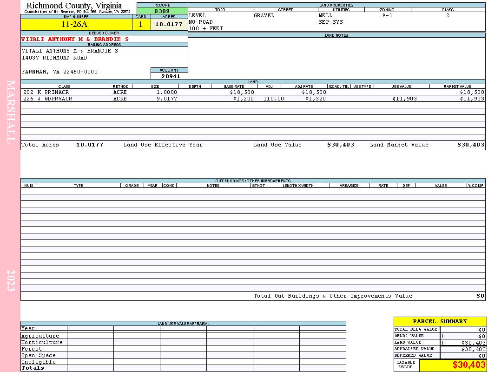Click the 100 + FEET entry
The width and height of the screenshot is (488, 372).
pyautogui.click(x=206, y=28)
